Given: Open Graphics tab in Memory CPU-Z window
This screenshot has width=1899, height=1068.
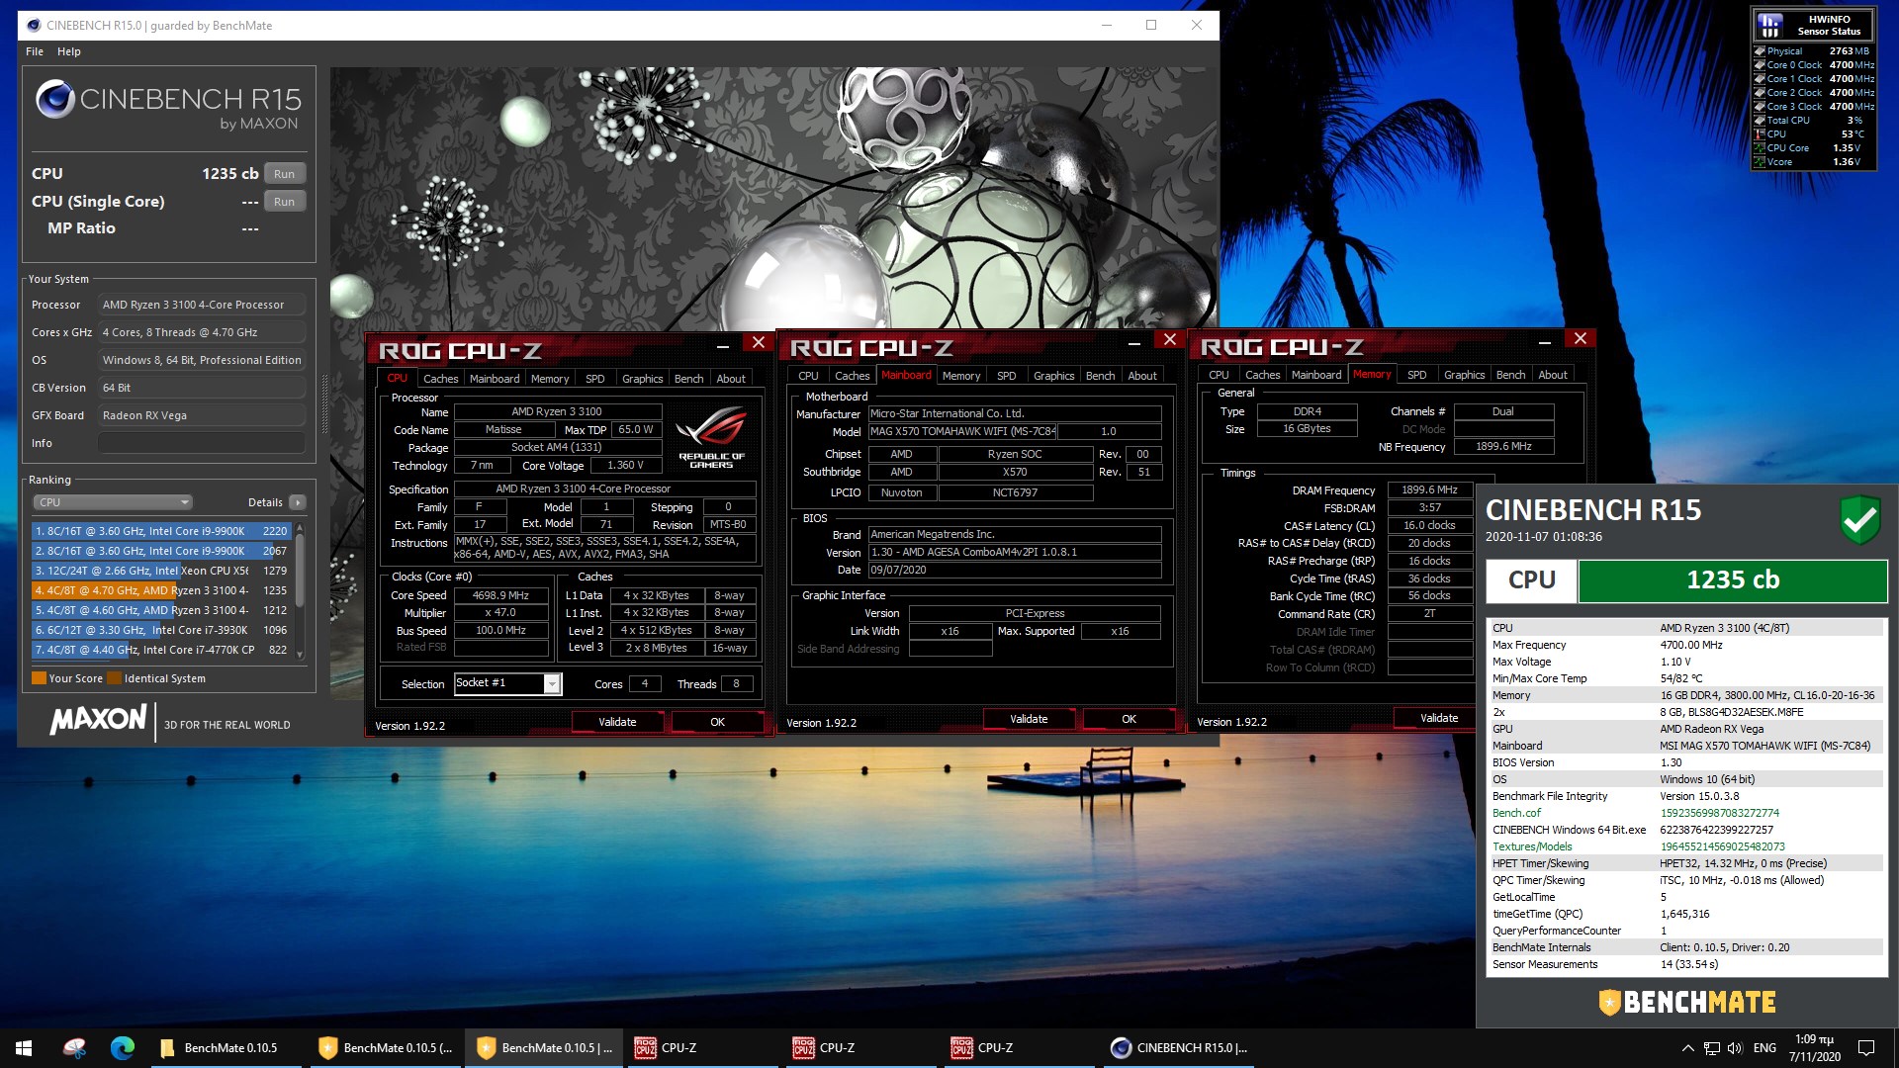Looking at the screenshot, I should point(1464,375).
